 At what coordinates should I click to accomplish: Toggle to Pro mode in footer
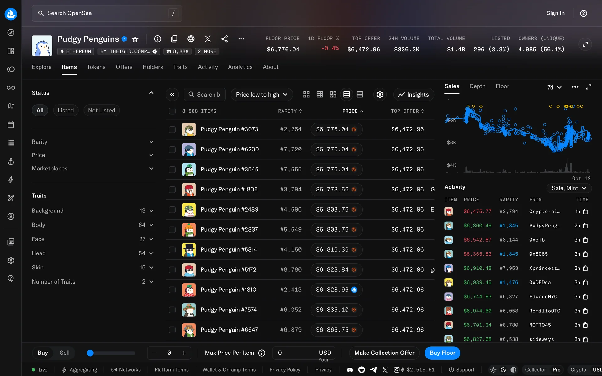[556, 370]
